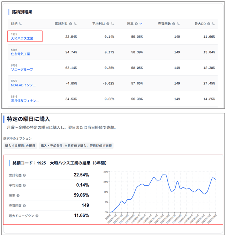Sort by 平均利益 using sort arrows
The image size is (227, 238).
[112, 24]
